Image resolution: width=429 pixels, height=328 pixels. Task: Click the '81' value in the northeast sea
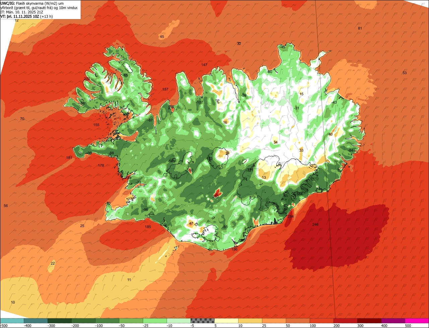[360, 28]
